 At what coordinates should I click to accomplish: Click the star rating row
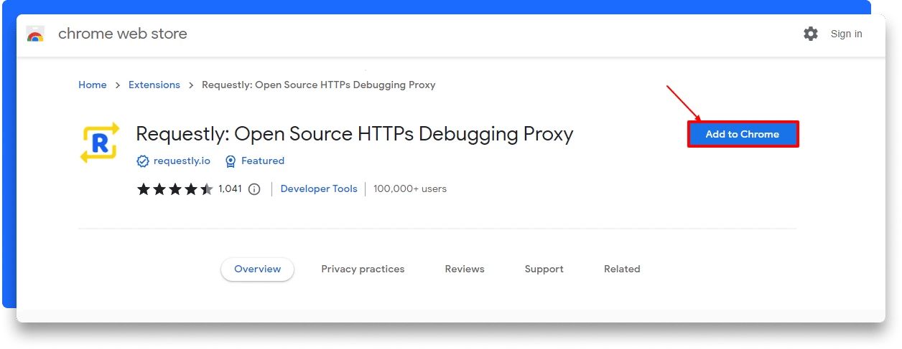(x=175, y=189)
